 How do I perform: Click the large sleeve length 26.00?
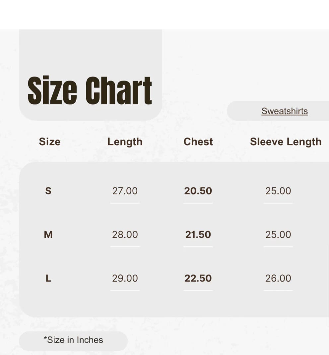(x=278, y=279)
